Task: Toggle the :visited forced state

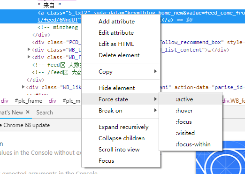Action: pos(191,133)
